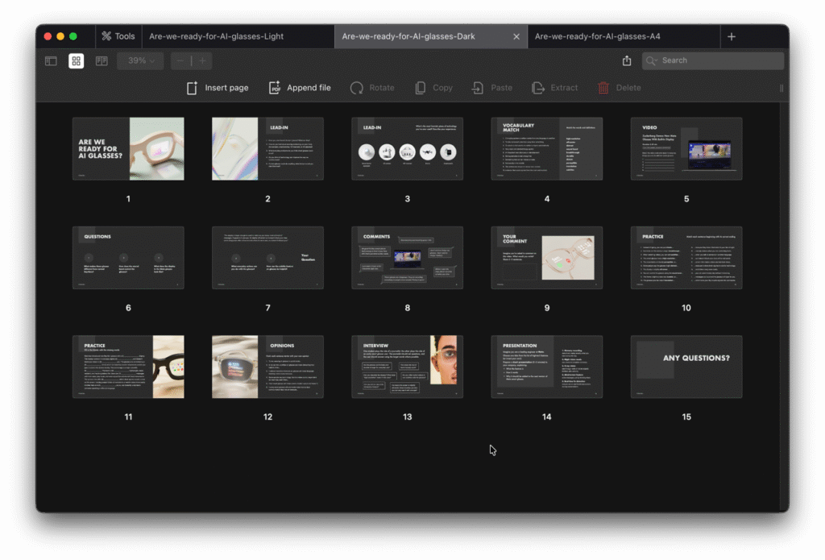The height and width of the screenshot is (560, 825).
Task: Switch to the two-page view mode
Action: [x=102, y=60]
